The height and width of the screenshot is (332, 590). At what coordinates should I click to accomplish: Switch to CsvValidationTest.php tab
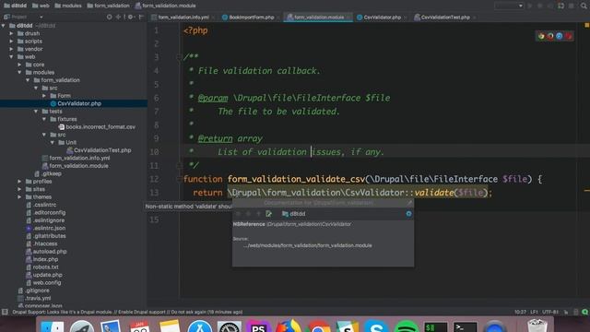pyautogui.click(x=445, y=18)
